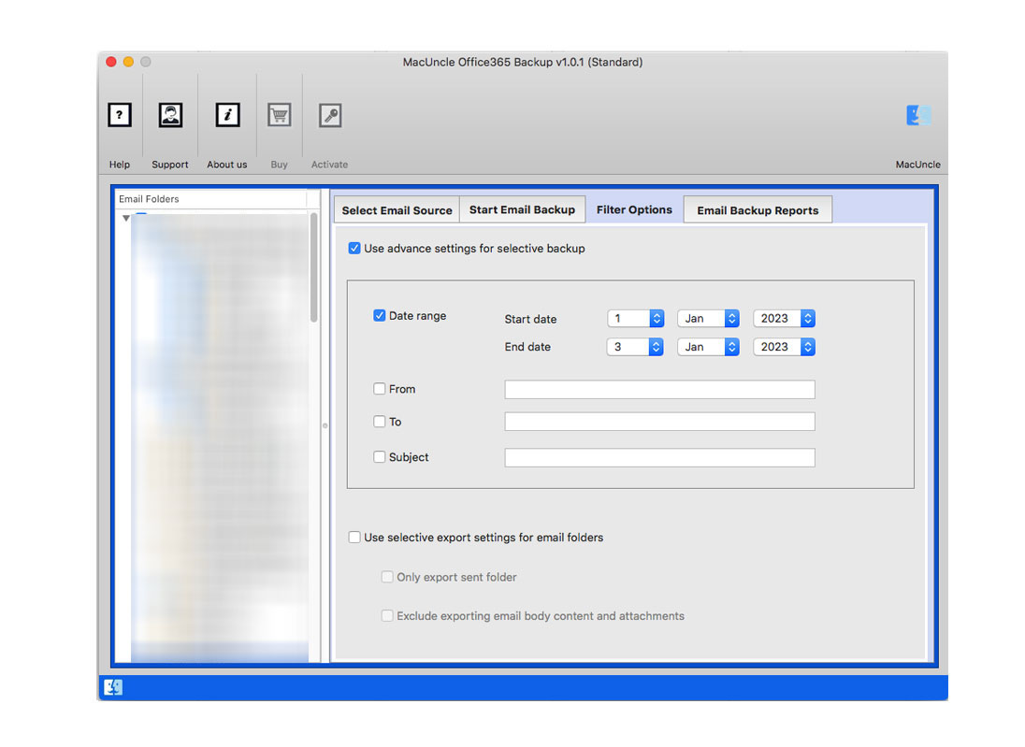Open the start date month stepper

click(x=731, y=319)
